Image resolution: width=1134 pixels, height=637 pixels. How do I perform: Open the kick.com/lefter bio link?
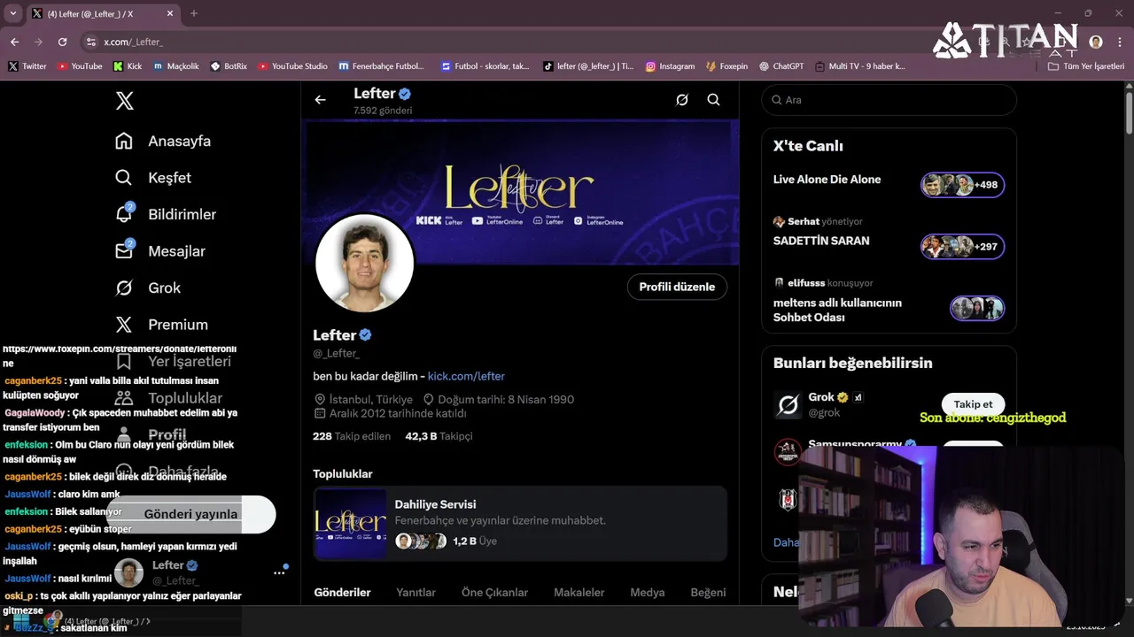[x=466, y=376]
